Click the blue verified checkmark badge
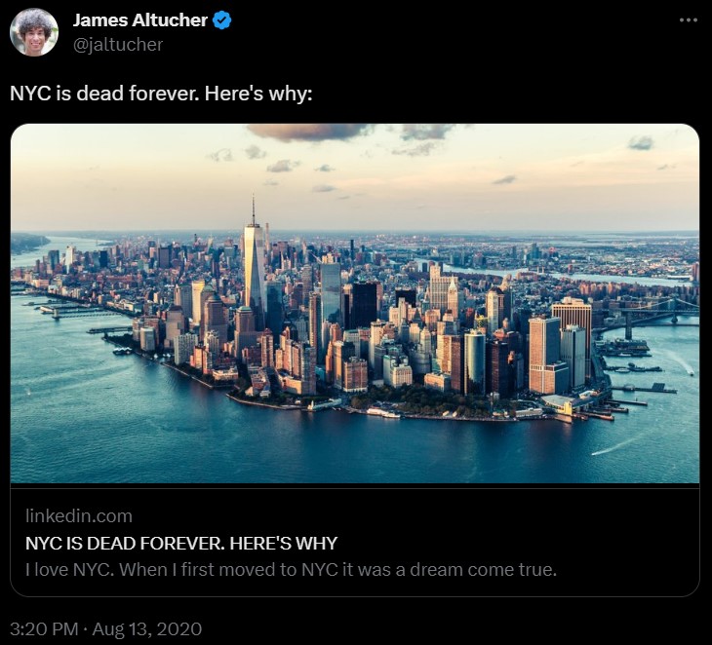 tap(222, 20)
